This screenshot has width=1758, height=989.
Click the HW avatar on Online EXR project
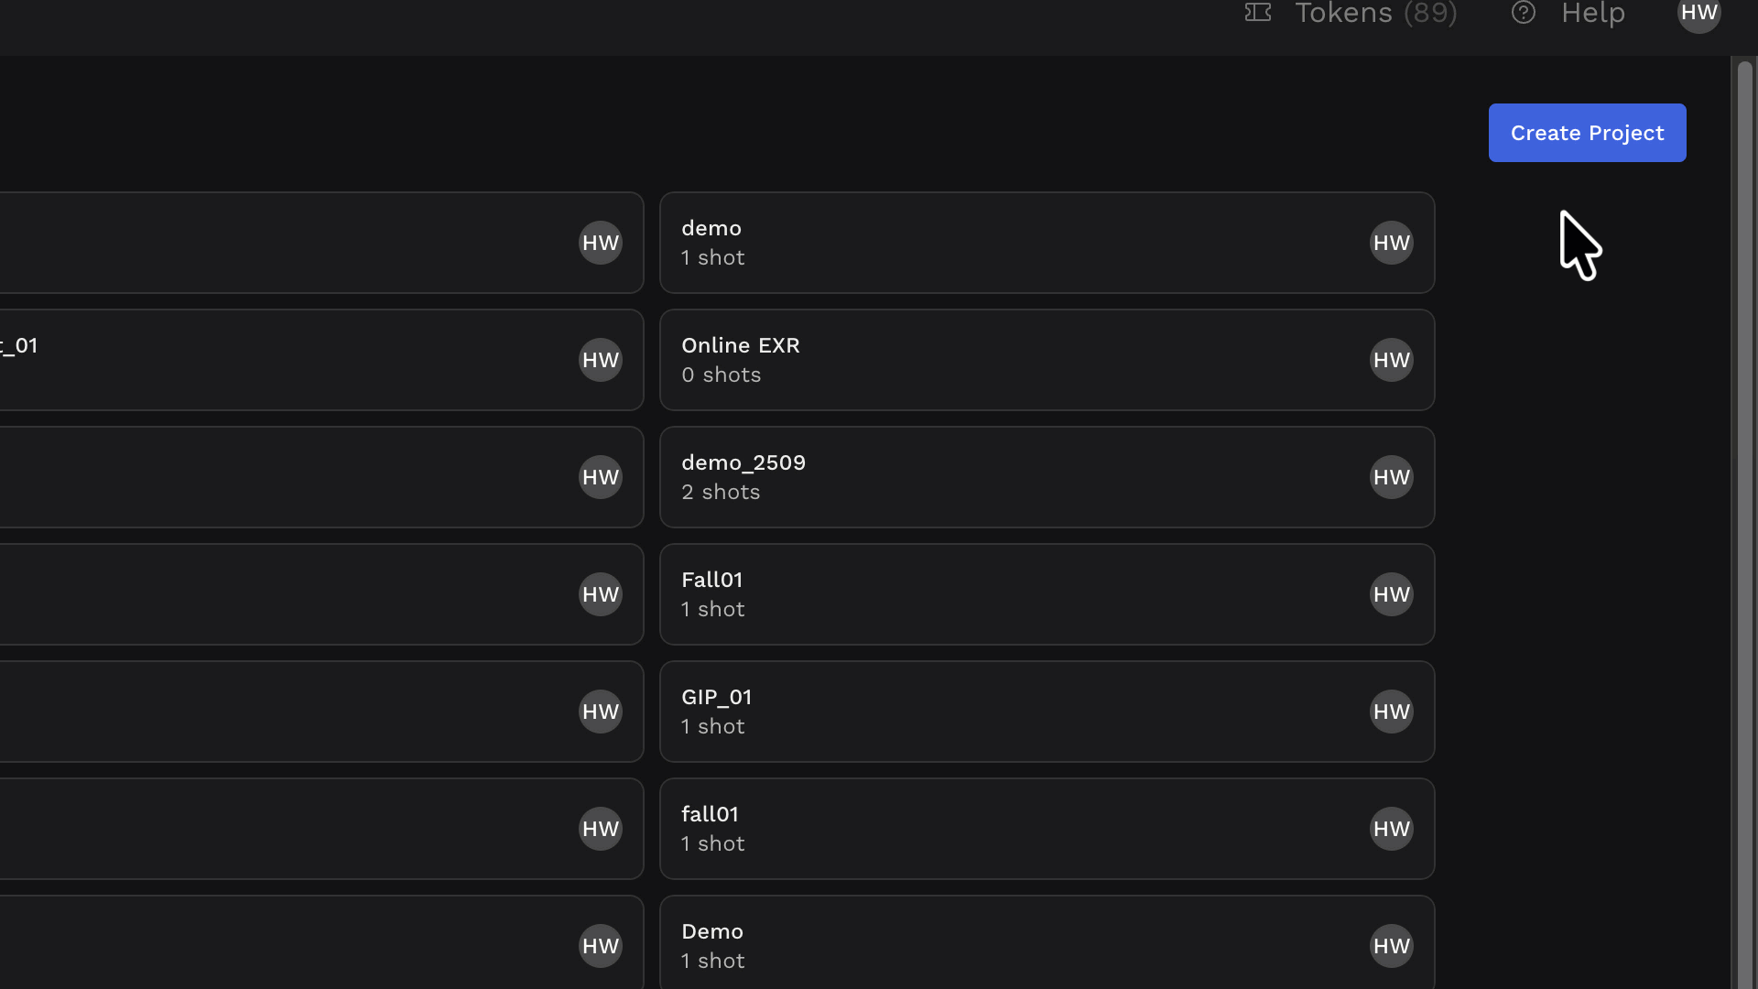(1391, 360)
